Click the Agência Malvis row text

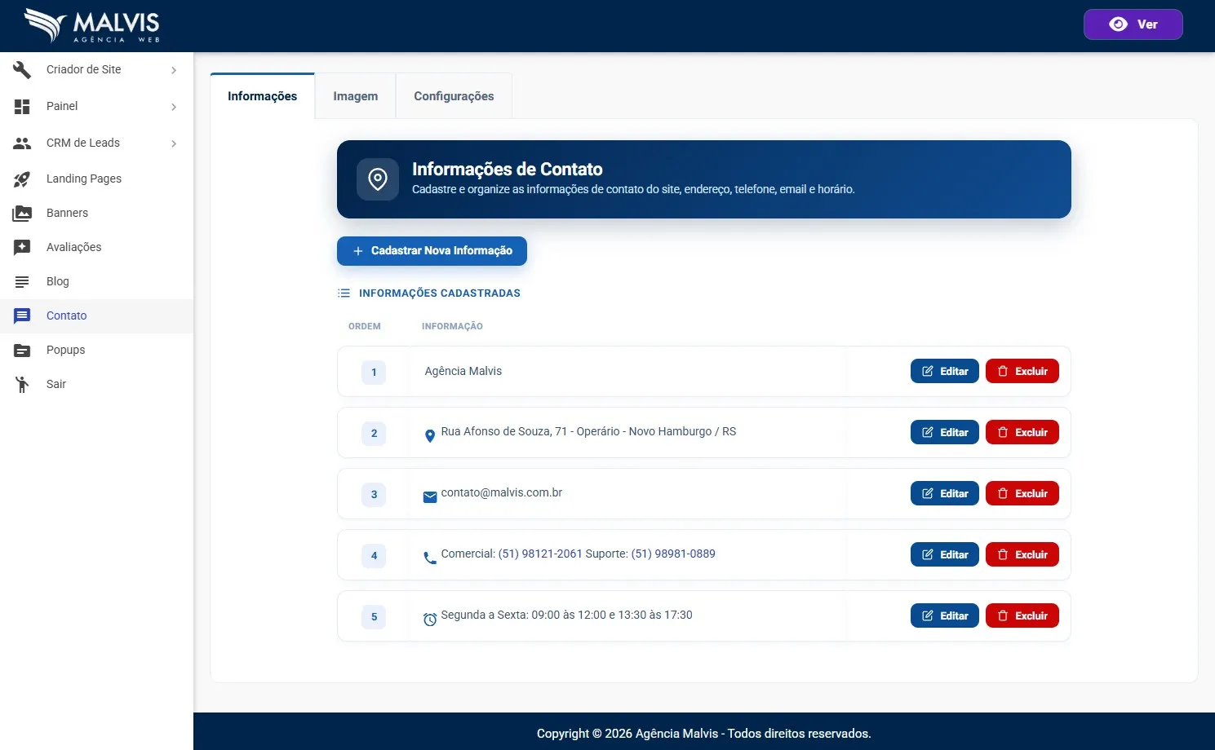coord(463,371)
